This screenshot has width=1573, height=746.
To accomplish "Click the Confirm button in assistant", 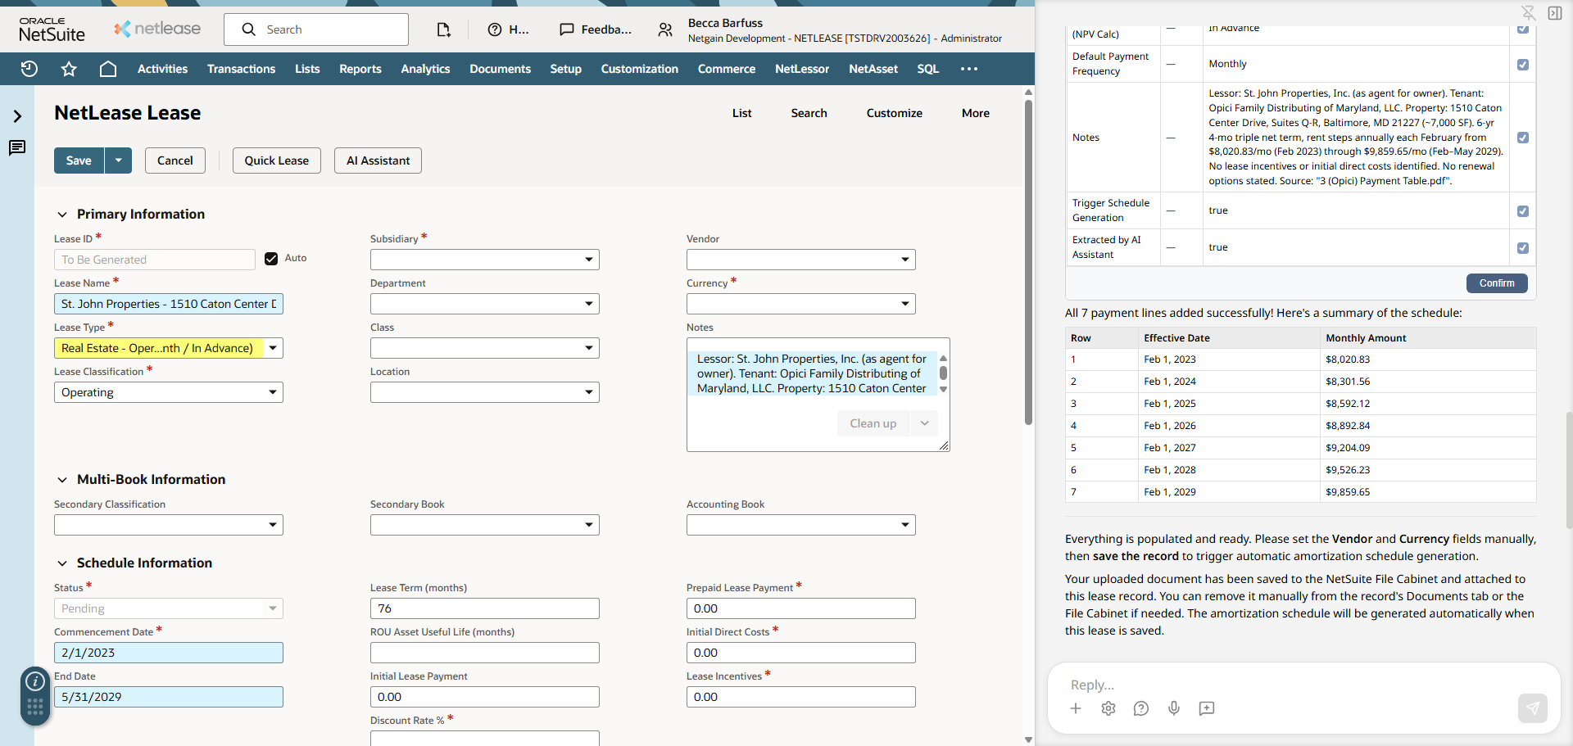I will click(x=1497, y=283).
